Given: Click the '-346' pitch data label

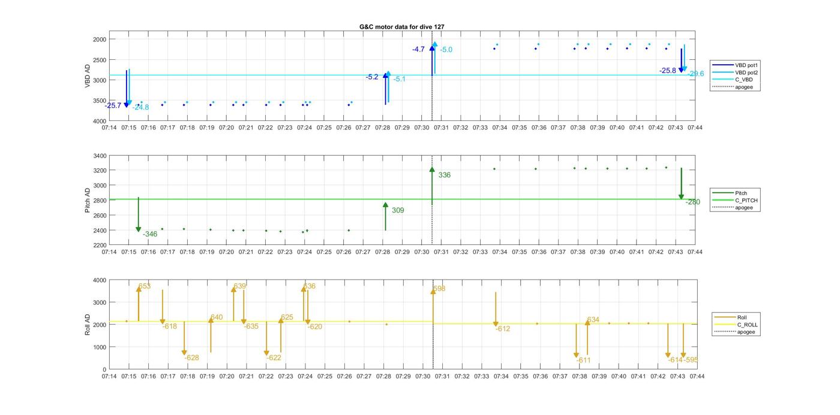Looking at the screenshot, I should point(150,234).
